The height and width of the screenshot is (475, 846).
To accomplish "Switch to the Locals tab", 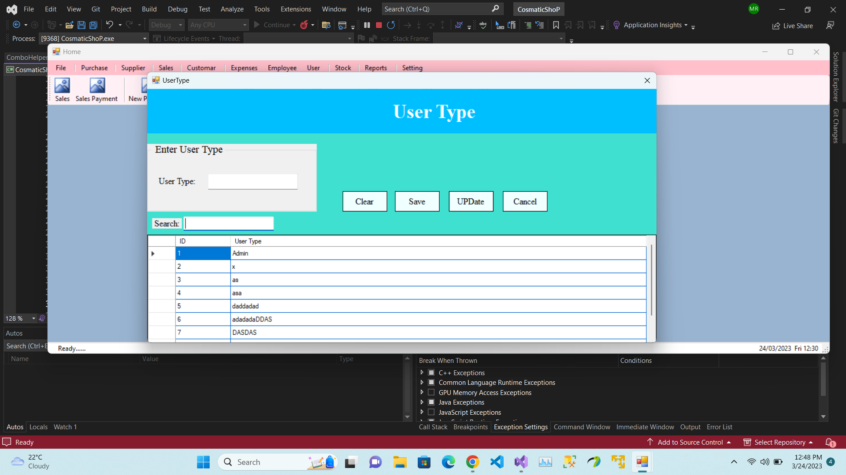I will (38, 427).
